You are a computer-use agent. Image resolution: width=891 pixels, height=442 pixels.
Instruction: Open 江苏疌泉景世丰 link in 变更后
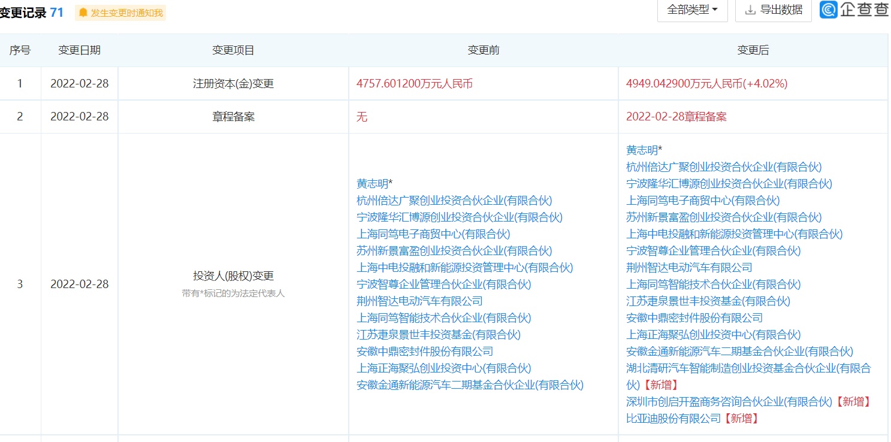[708, 301]
